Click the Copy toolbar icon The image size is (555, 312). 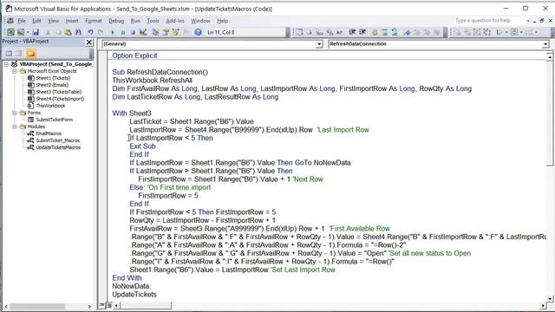click(58, 32)
